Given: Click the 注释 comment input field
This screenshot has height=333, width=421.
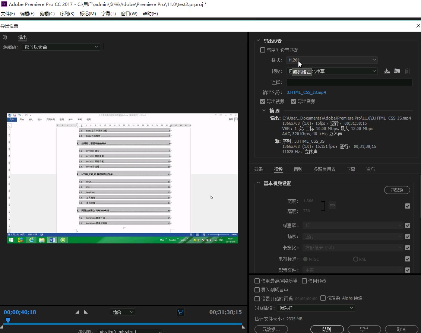Looking at the screenshot, I should (x=349, y=82).
